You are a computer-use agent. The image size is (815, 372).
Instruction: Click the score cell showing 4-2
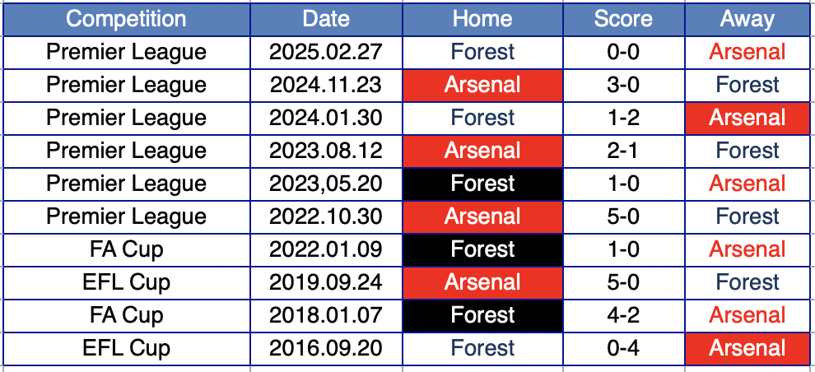coord(624,315)
